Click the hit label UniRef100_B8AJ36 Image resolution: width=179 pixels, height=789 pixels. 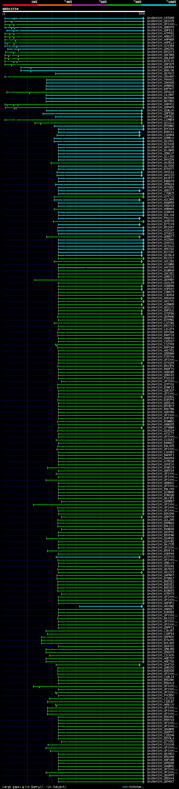(161, 71)
